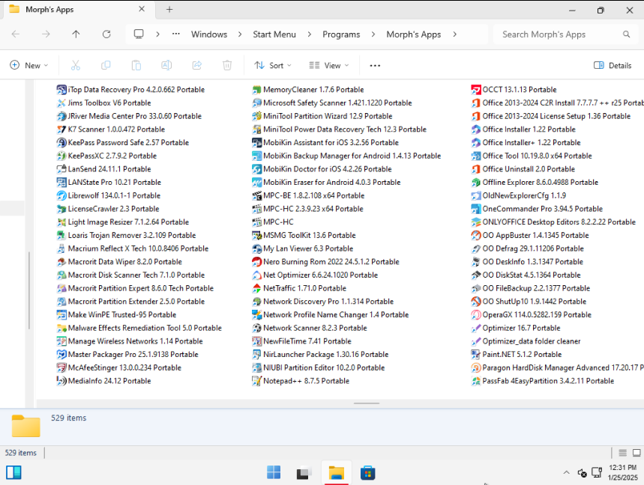Open the See more toolbar menu
The height and width of the screenshot is (485, 644).
[x=375, y=65]
